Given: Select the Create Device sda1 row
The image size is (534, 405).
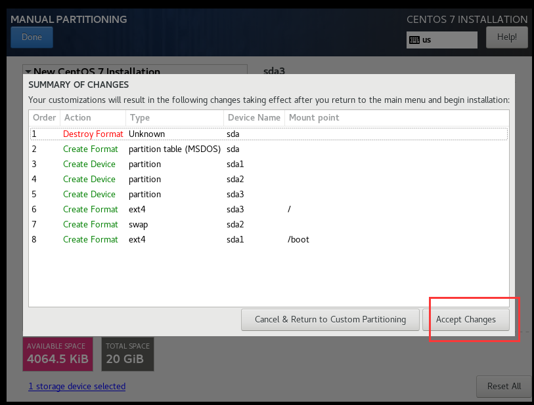Looking at the screenshot, I should (x=269, y=164).
